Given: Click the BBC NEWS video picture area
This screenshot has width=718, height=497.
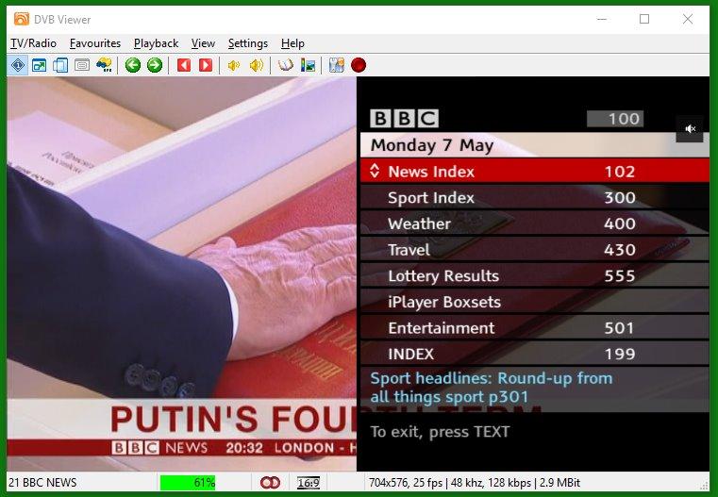Looking at the screenshot, I should pos(182,273).
